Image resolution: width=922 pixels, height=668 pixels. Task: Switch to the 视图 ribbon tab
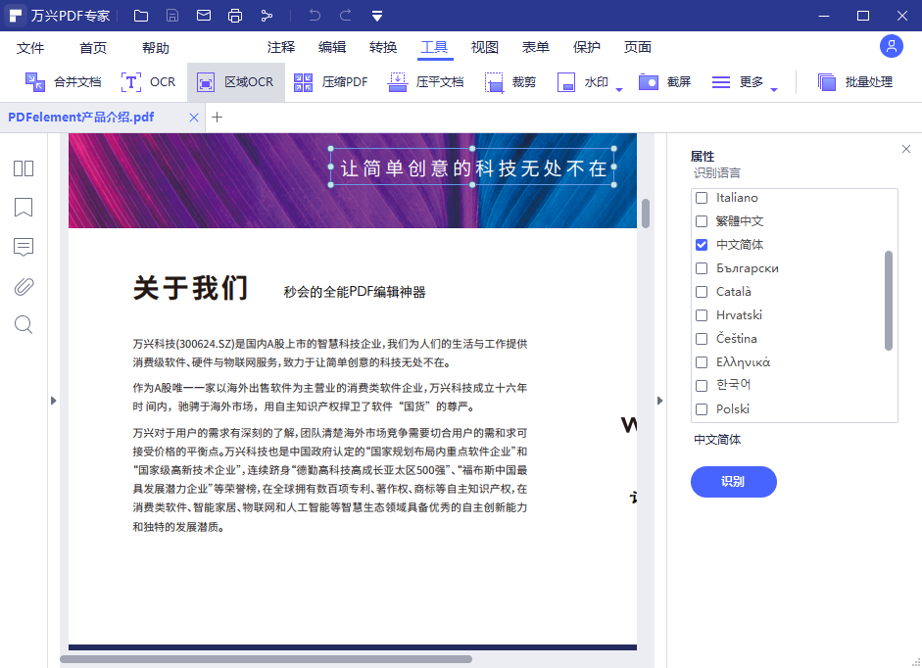485,46
